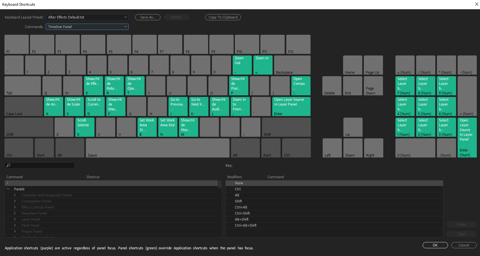Viewport: 480px width, 256px height.
Task: Expand the collapsed top row above Panels
Action: pyautogui.click(x=8, y=183)
